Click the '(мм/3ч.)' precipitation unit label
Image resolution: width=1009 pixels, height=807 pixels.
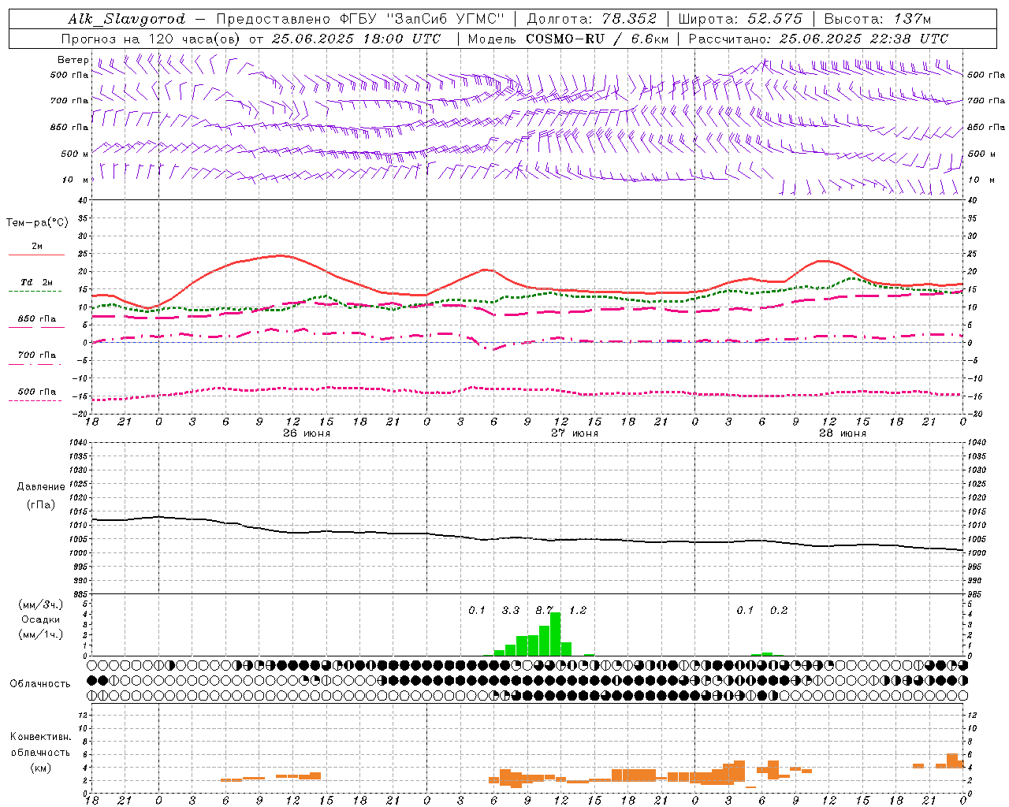[x=41, y=604]
